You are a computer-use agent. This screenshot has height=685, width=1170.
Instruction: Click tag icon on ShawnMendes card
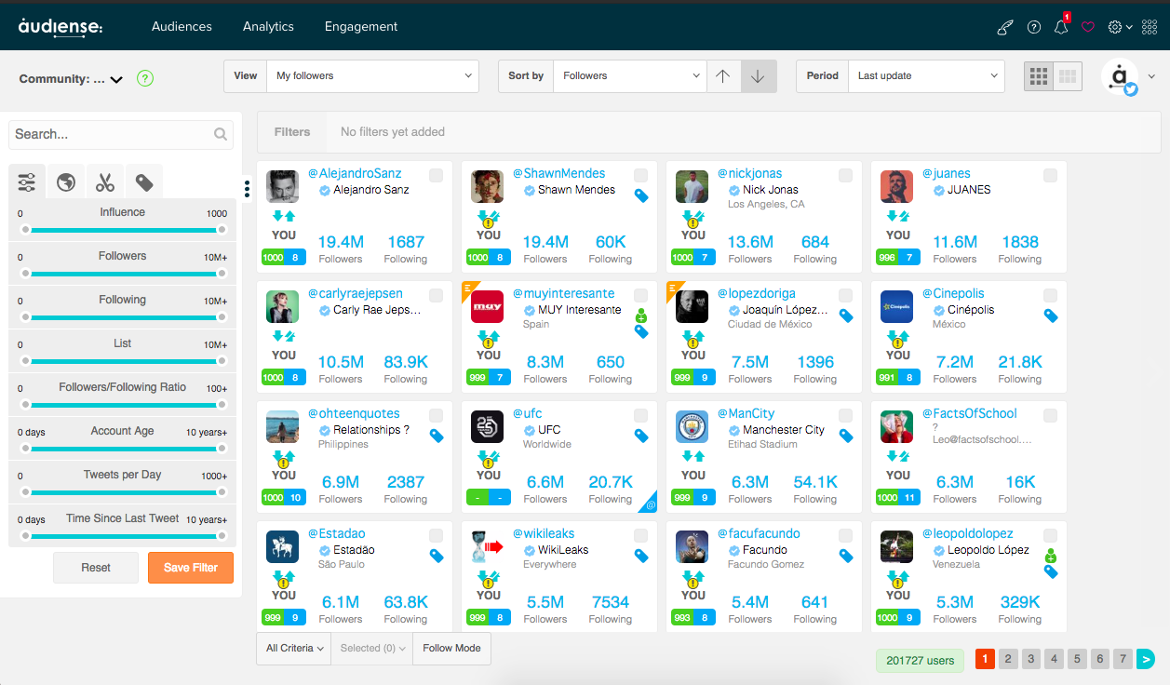[641, 195]
